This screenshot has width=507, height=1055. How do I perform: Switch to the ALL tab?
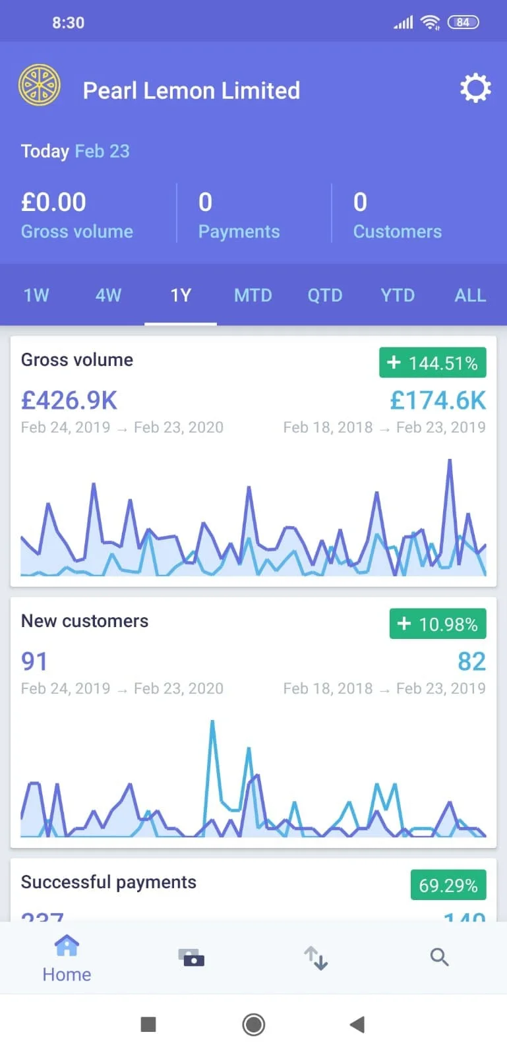[x=470, y=295]
